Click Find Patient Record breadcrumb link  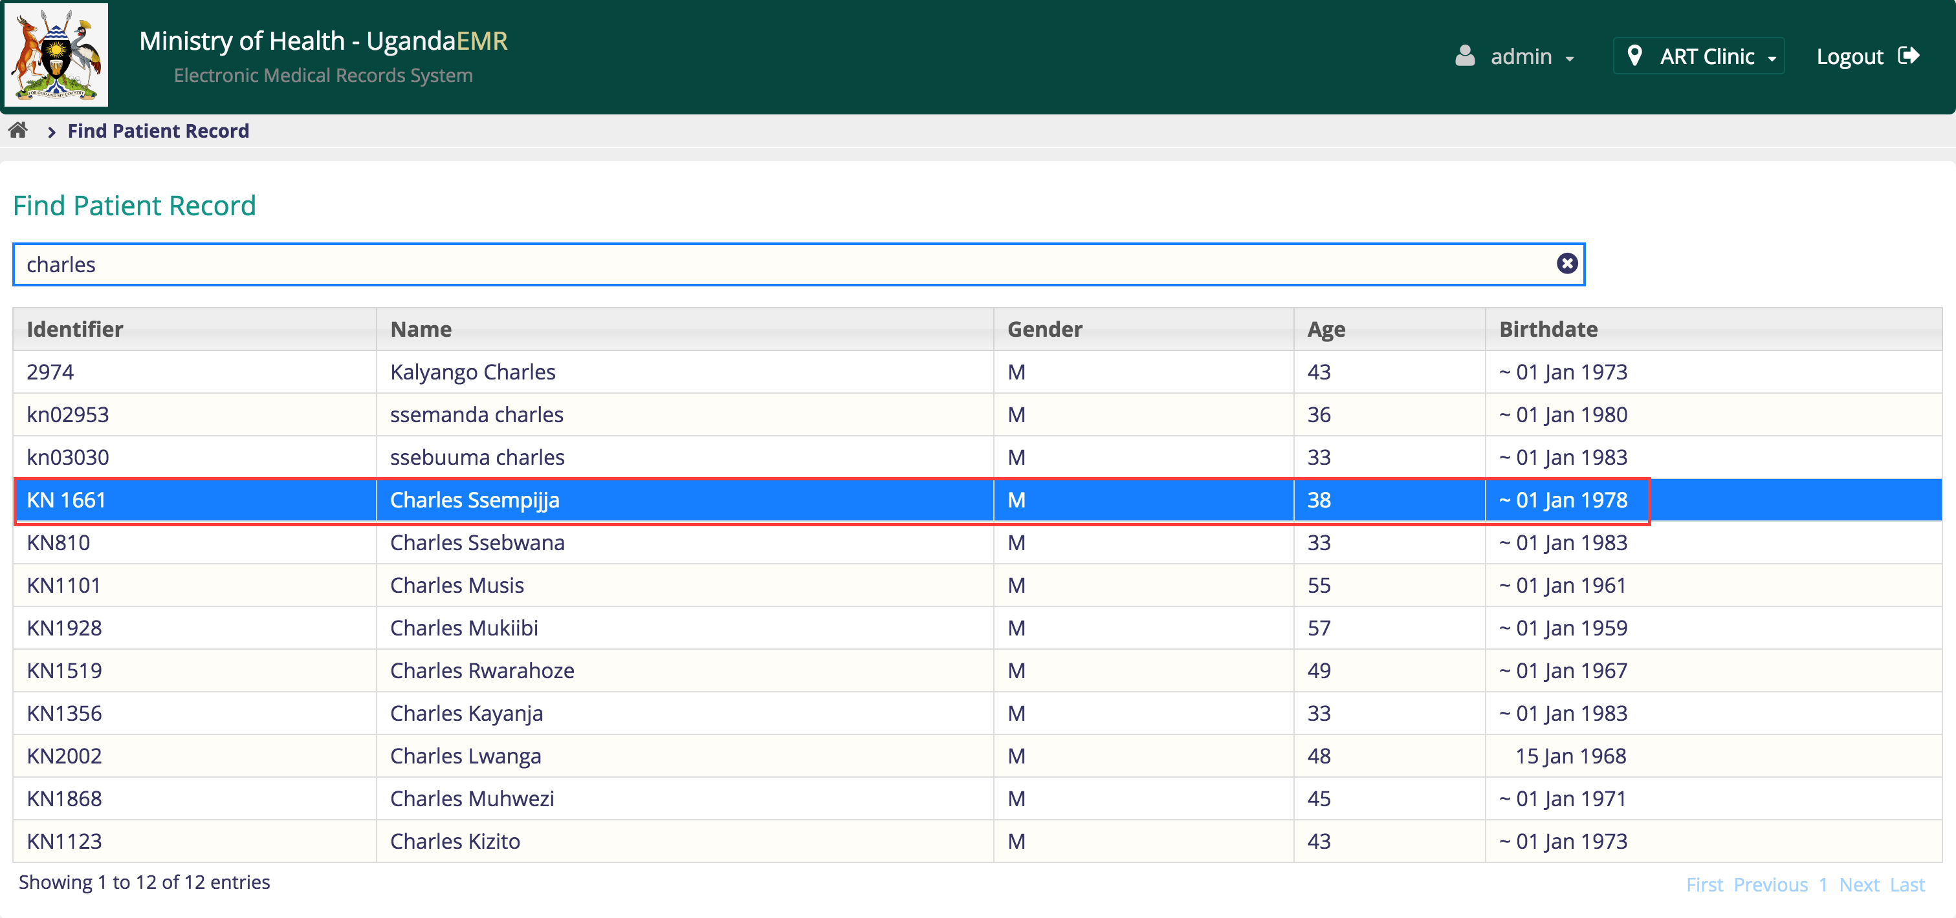pos(158,131)
